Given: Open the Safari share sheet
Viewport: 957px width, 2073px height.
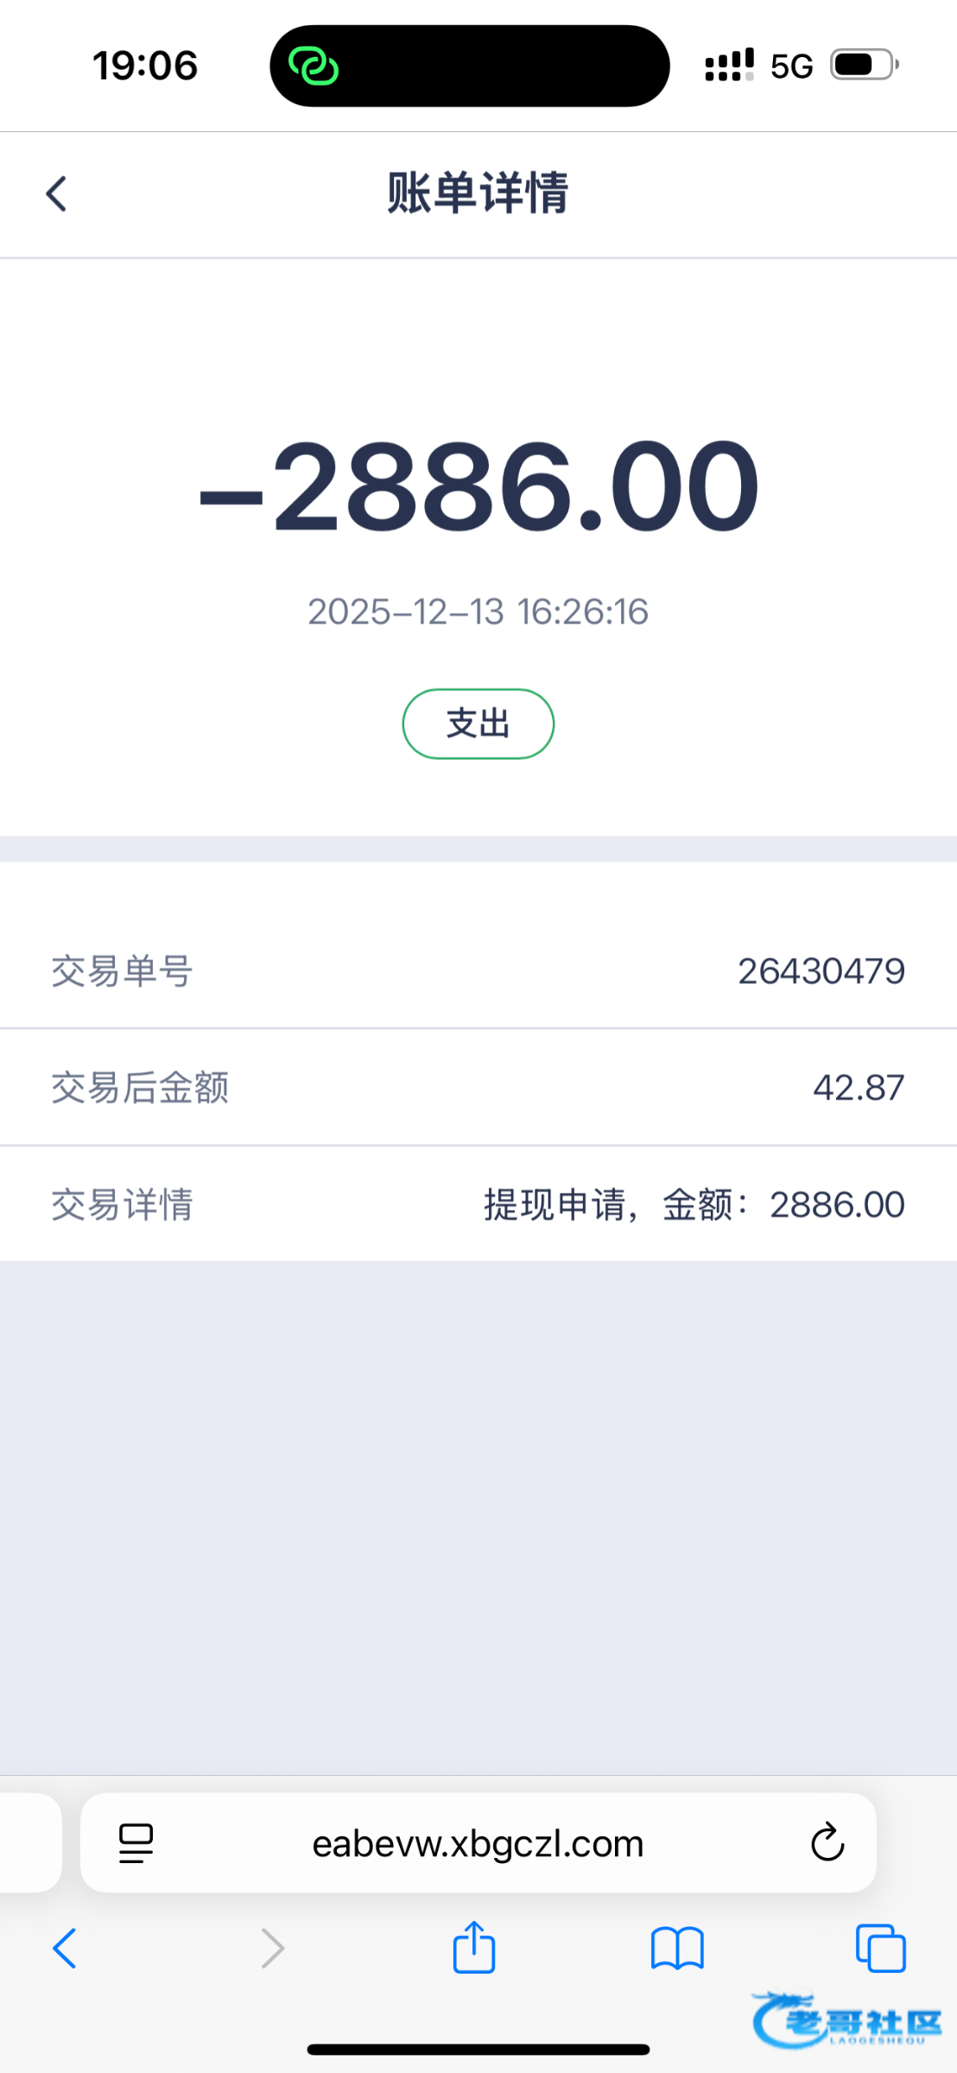Looking at the screenshot, I should 474,1947.
